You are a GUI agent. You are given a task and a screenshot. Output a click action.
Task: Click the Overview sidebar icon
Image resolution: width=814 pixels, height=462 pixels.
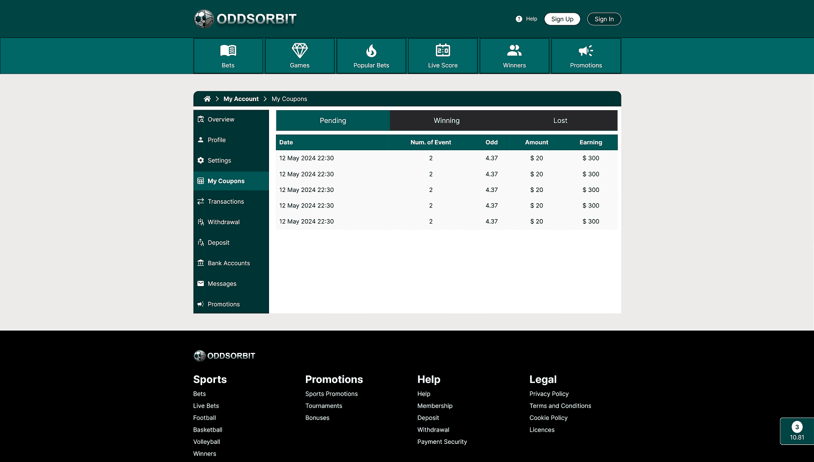pyautogui.click(x=201, y=119)
